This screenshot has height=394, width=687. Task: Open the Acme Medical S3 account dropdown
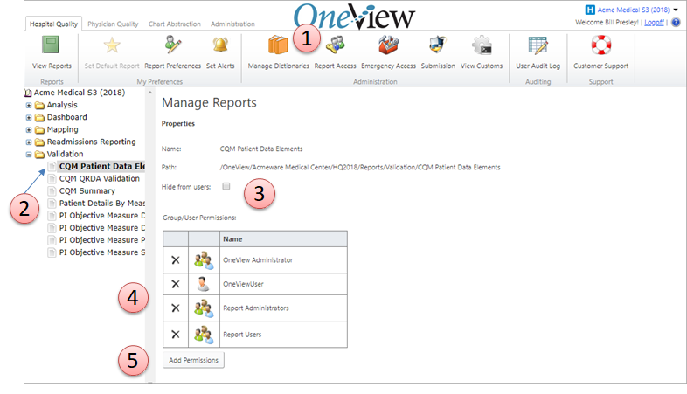coord(676,9)
